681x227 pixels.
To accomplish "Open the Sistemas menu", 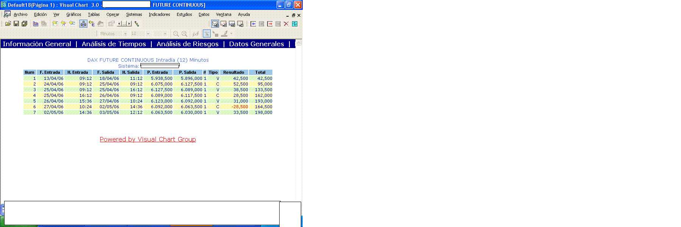I will 134,14.
